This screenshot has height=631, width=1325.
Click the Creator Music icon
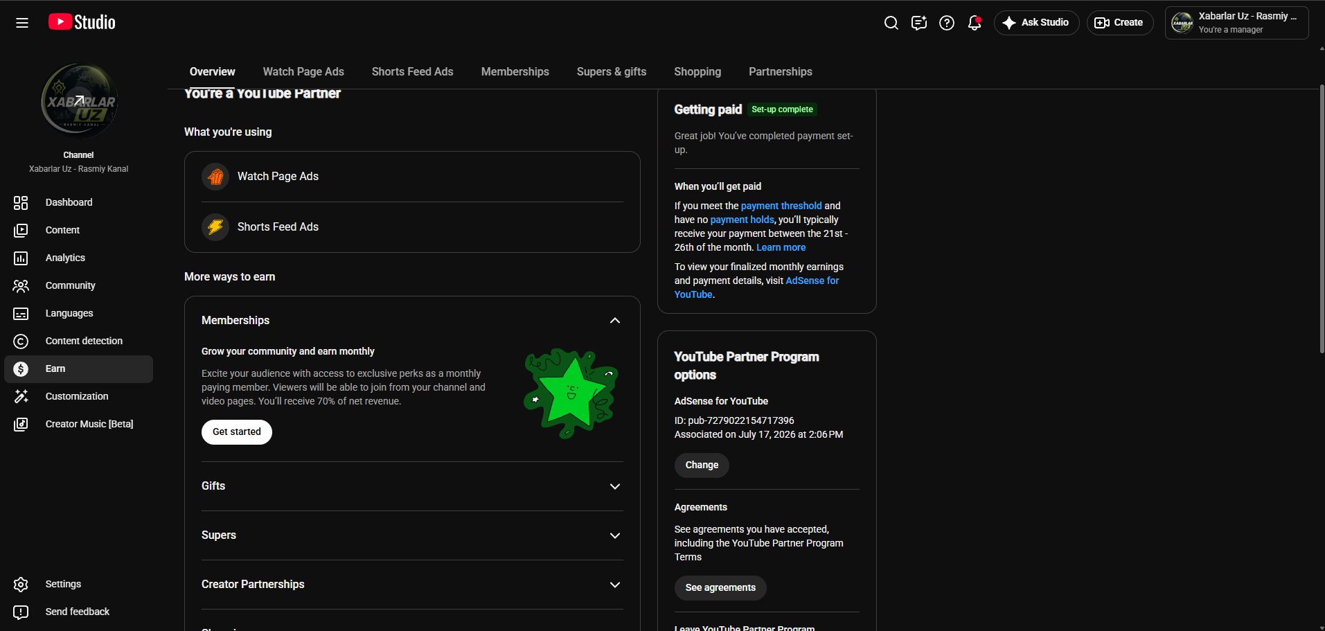[21, 424]
